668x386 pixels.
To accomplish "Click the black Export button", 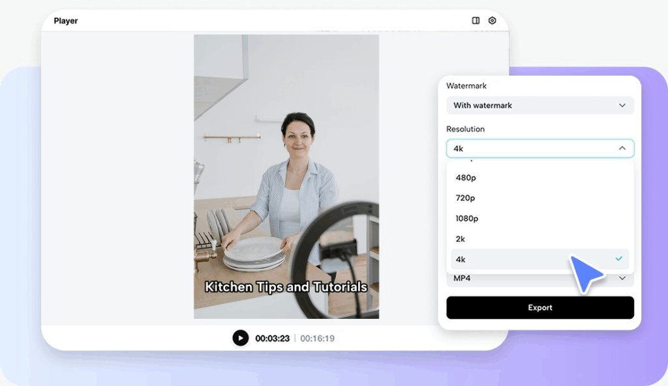I will pyautogui.click(x=539, y=308).
